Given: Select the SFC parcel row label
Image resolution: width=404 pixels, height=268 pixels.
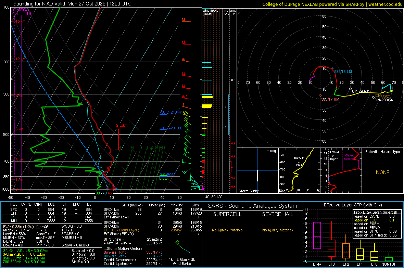Looking at the screenshot, I should 14,209.
